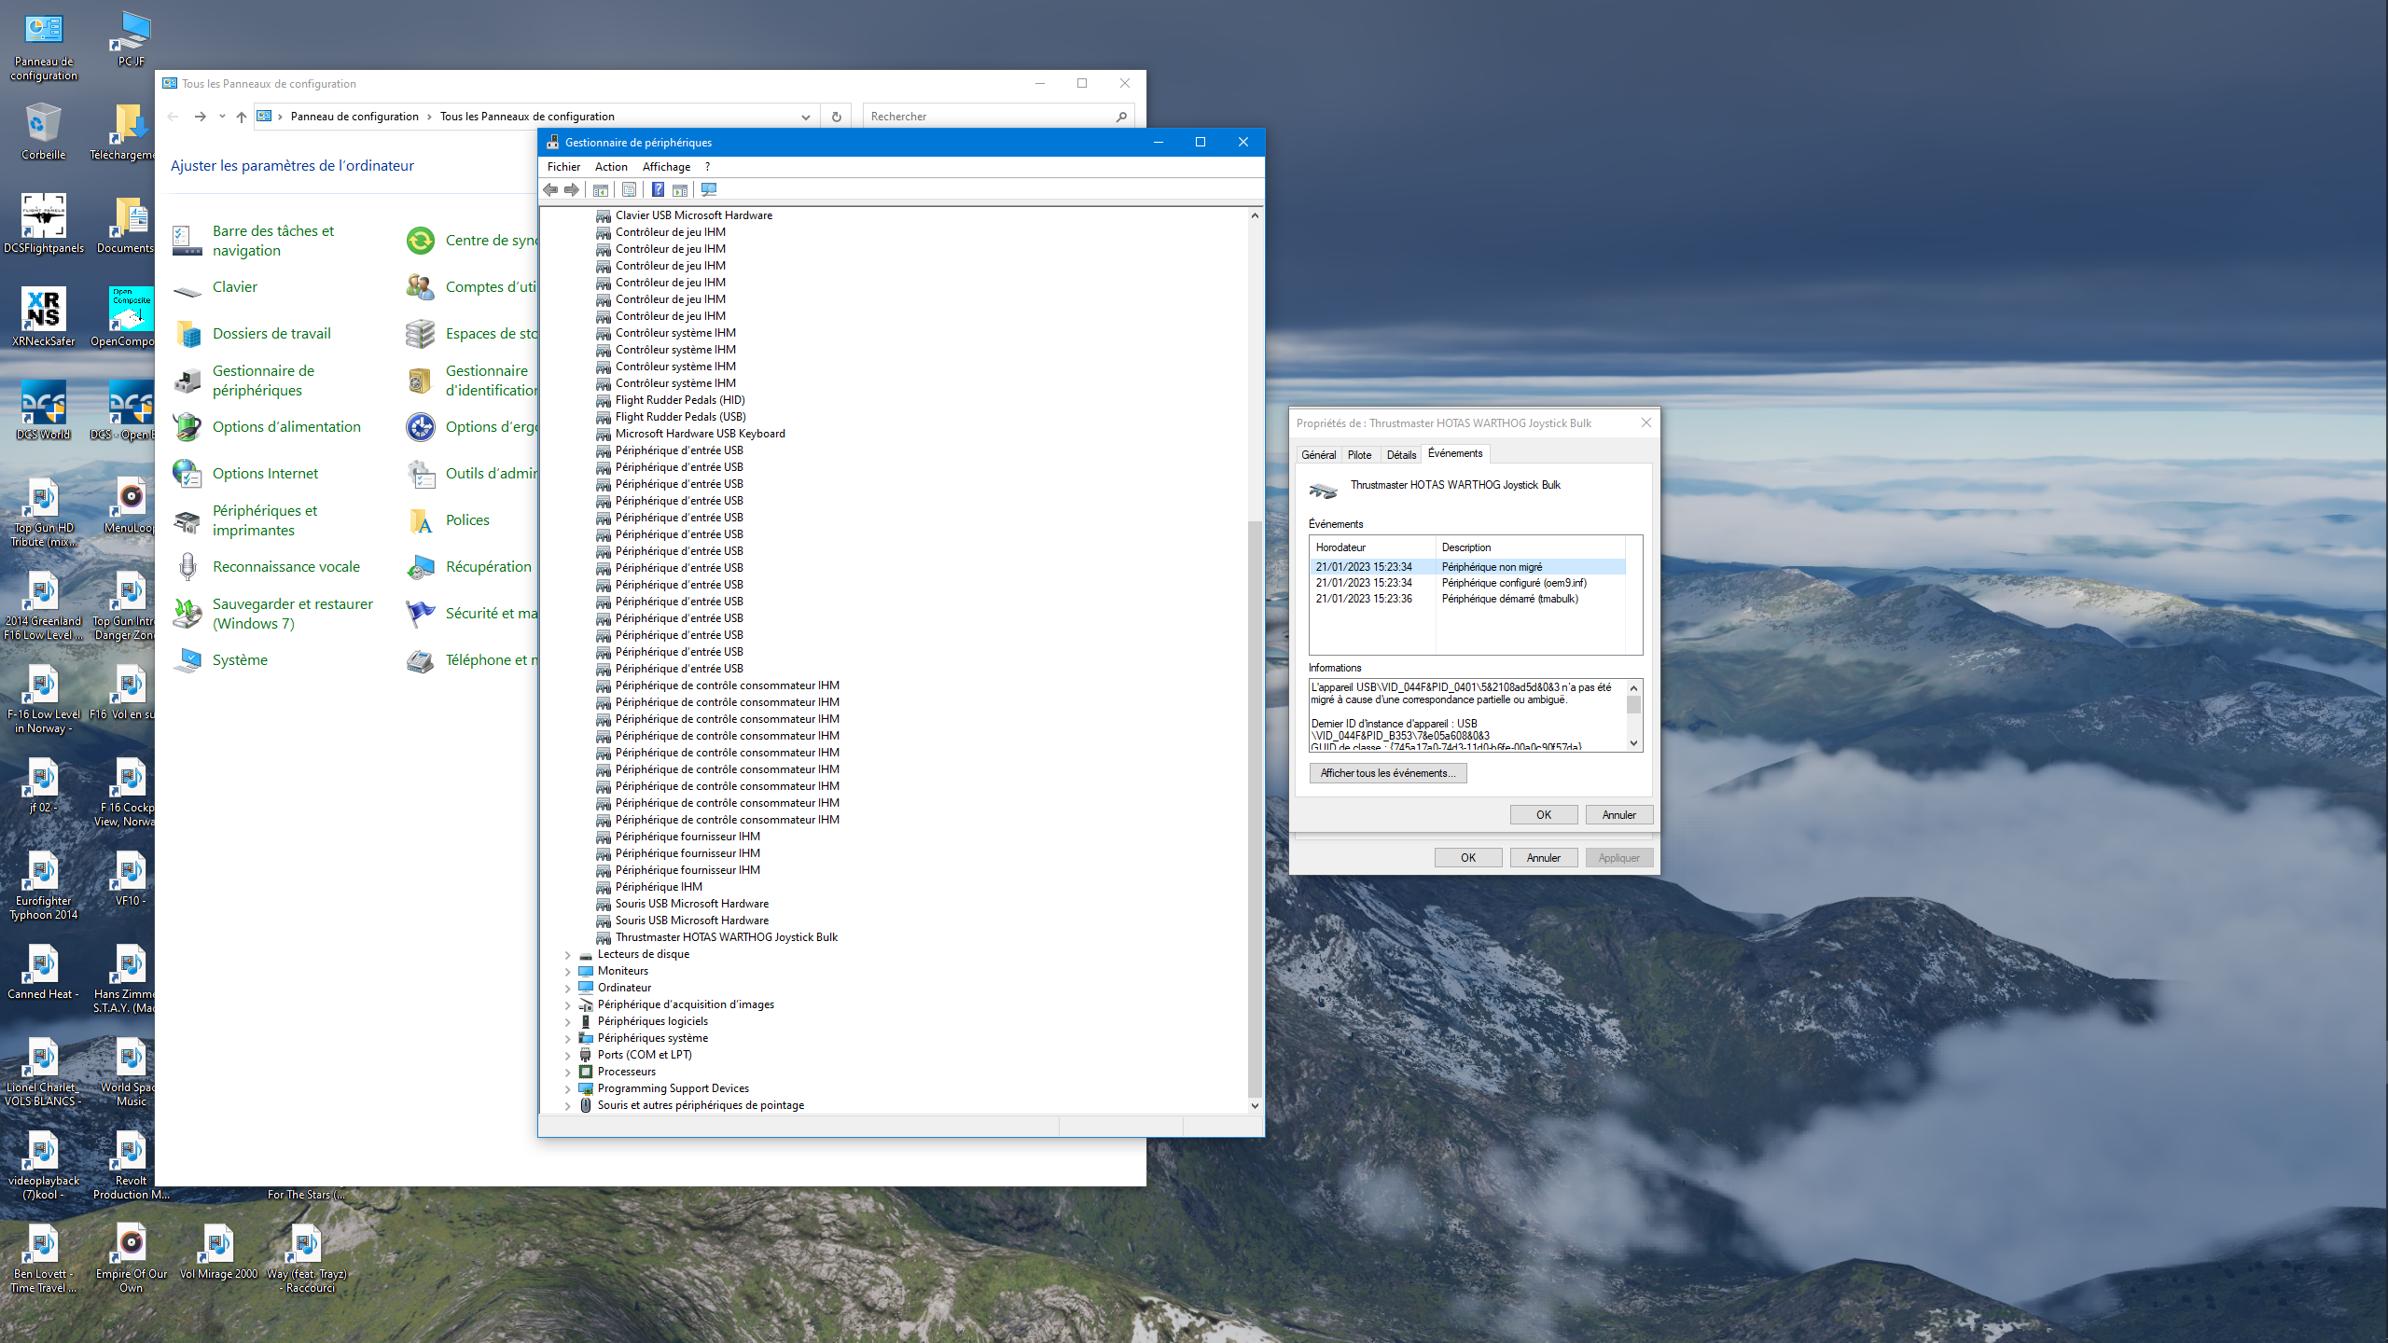Open the address bar history dropdown
The height and width of the screenshot is (1343, 2388).
805,117
